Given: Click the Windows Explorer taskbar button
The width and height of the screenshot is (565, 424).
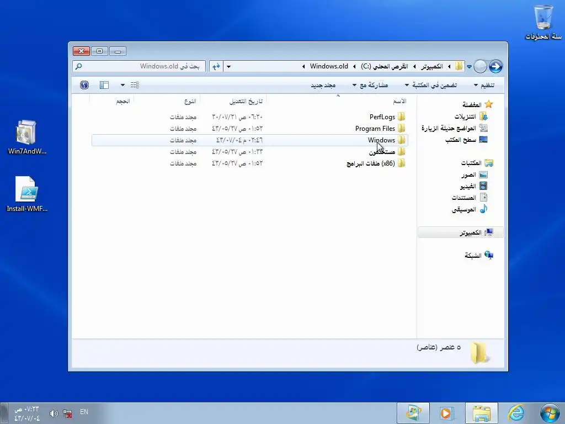Looking at the screenshot, I should click(482, 413).
